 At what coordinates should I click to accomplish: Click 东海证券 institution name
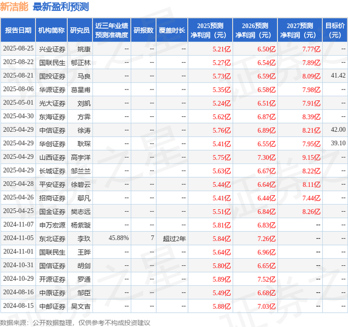coord(52,117)
